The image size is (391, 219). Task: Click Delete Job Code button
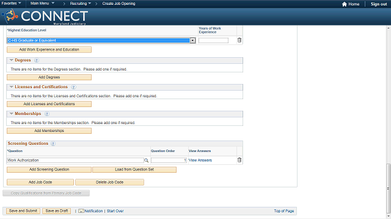point(110,182)
